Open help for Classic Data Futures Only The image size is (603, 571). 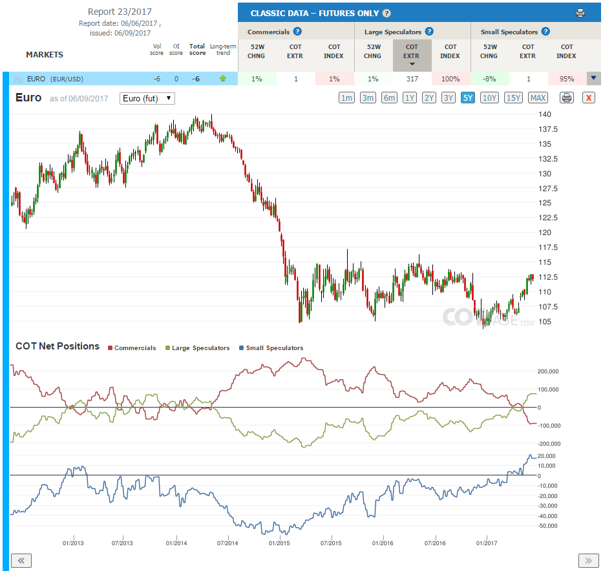click(x=387, y=14)
